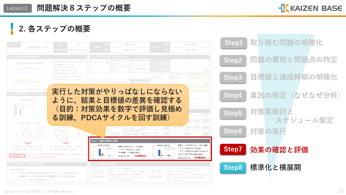Select the red Step7 button
Viewport: 346px width, 195px height.
pos(233,149)
